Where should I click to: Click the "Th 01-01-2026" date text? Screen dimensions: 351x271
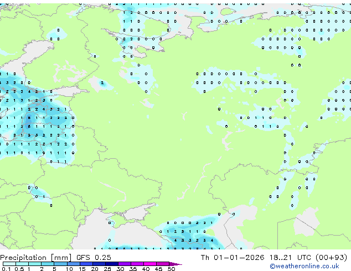click(233, 258)
